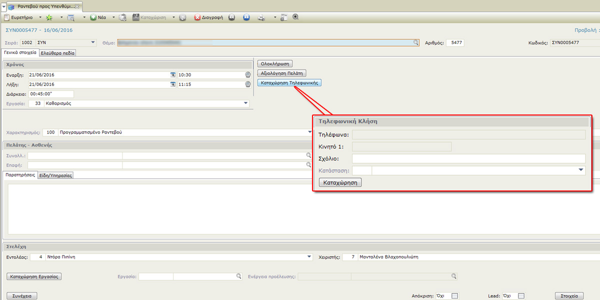The width and height of the screenshot is (600, 300).
Task: Go to the previous record
Action: tap(232, 17)
